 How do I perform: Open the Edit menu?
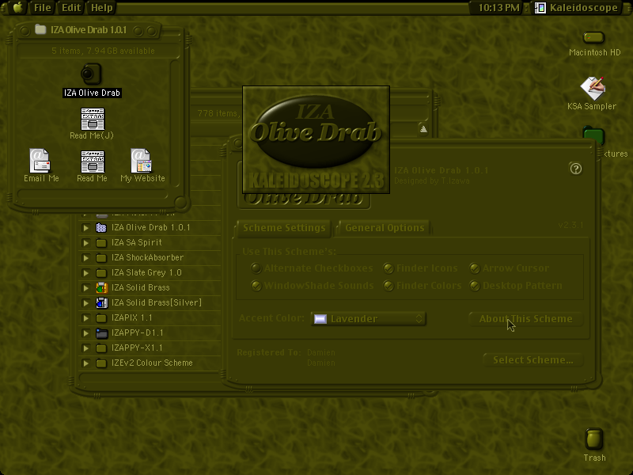(71, 8)
